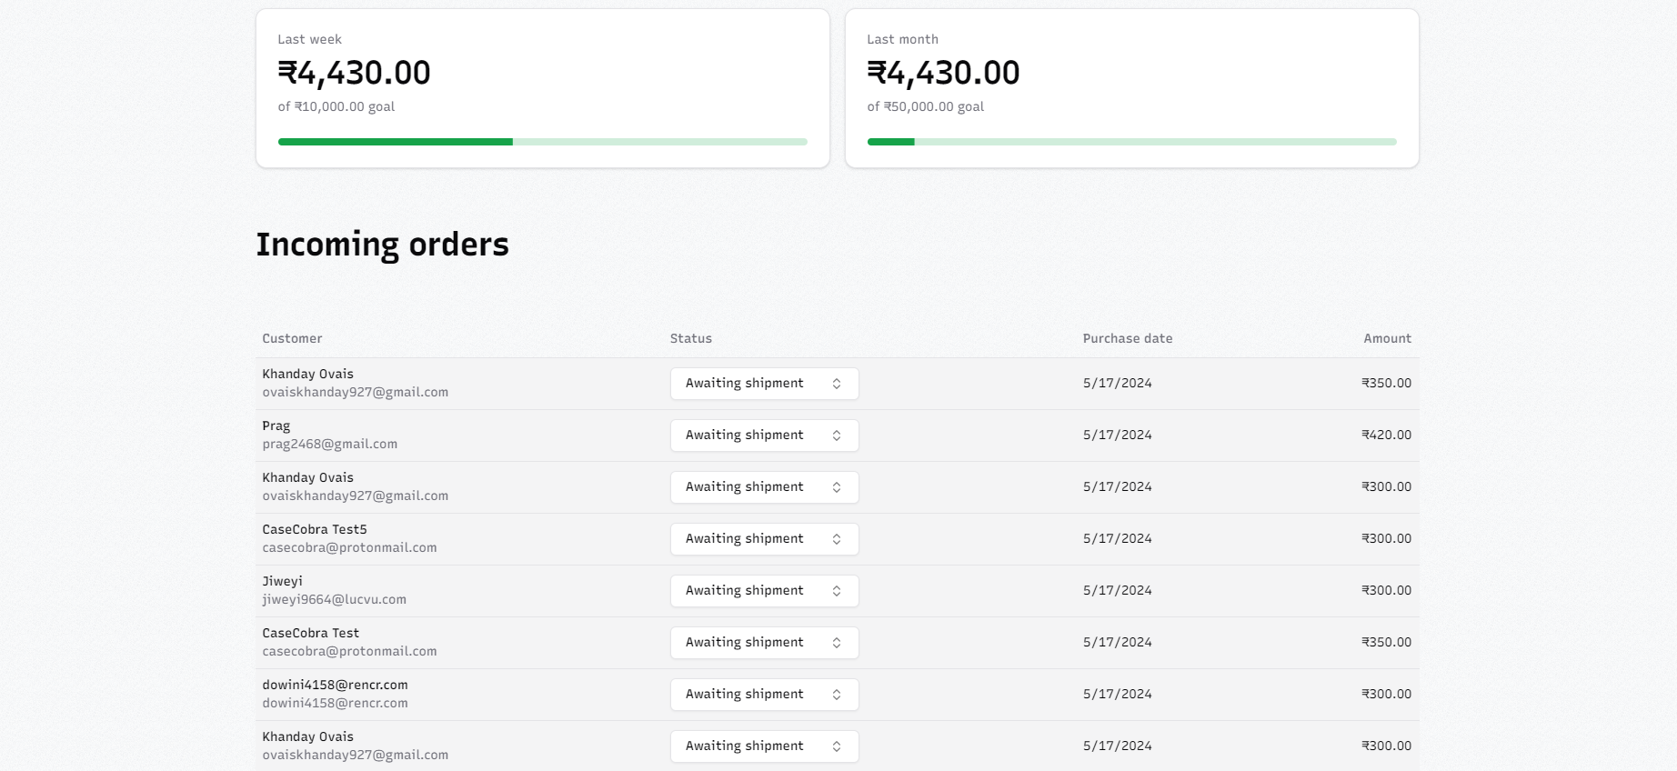Click the Last week revenue card
Viewport: 1677px width, 771px height.
[x=542, y=88]
